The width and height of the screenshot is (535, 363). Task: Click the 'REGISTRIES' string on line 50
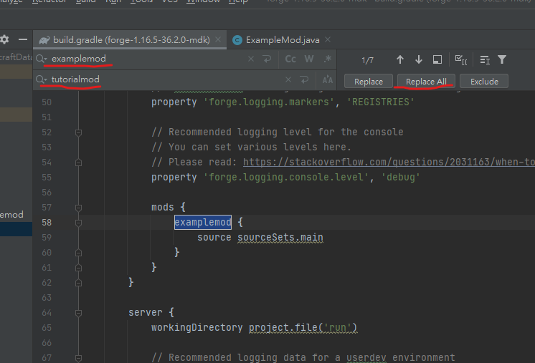coord(380,102)
